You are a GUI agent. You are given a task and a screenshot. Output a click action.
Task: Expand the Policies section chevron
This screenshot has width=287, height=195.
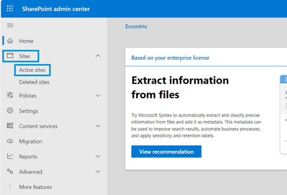tap(98, 96)
